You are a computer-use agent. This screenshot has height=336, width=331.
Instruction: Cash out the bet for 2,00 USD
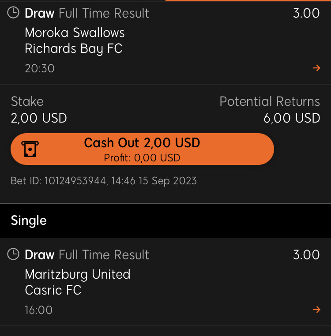click(142, 149)
